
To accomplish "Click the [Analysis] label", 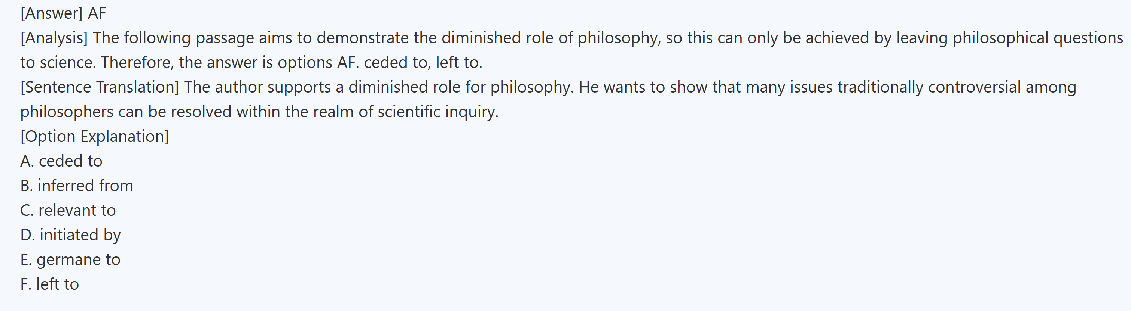I will tap(54, 38).
